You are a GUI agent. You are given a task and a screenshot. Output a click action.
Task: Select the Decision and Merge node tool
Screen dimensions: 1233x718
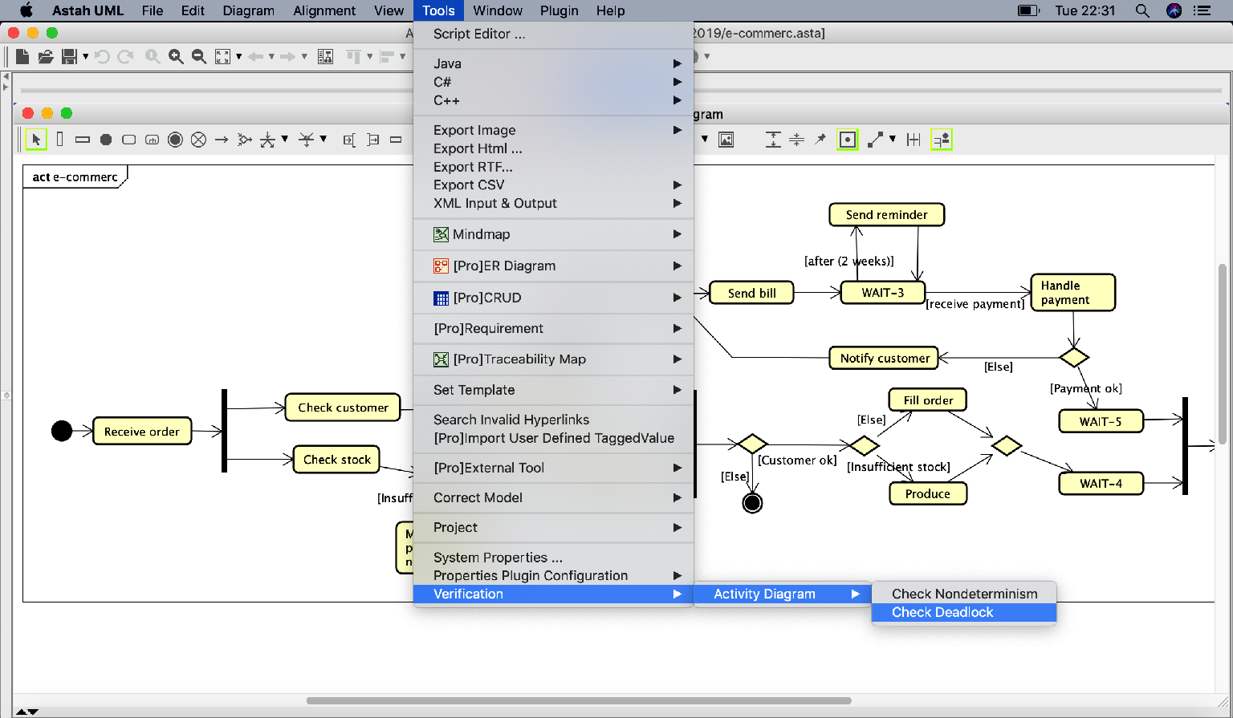tap(245, 140)
